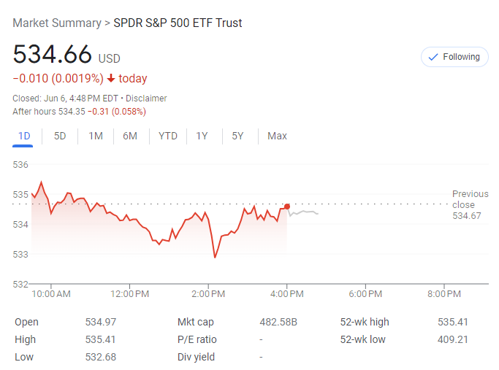Click the Previous close 534.67 label

pos(470,205)
